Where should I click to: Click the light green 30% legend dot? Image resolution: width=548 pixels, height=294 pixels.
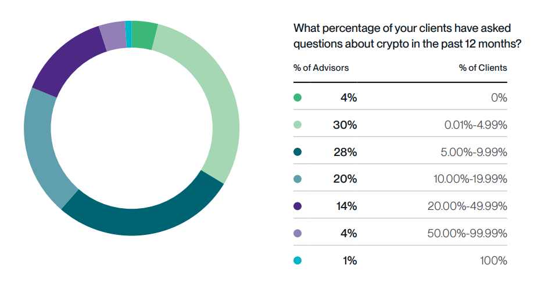pos(298,125)
